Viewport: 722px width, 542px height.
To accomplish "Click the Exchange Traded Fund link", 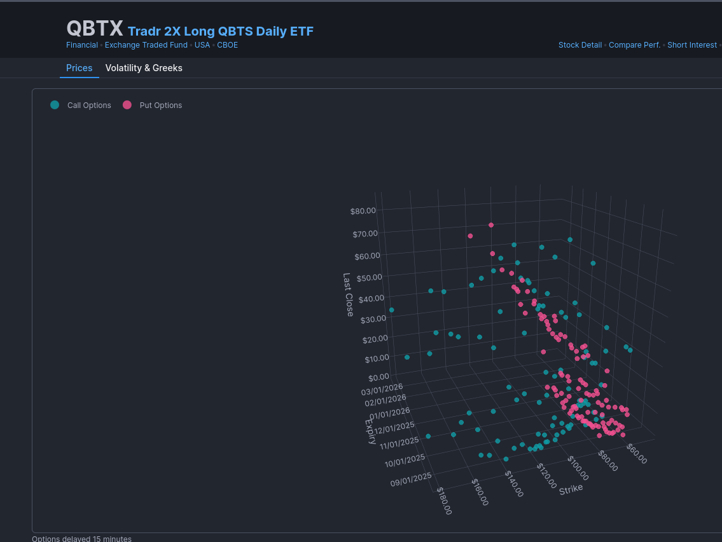I will point(146,45).
